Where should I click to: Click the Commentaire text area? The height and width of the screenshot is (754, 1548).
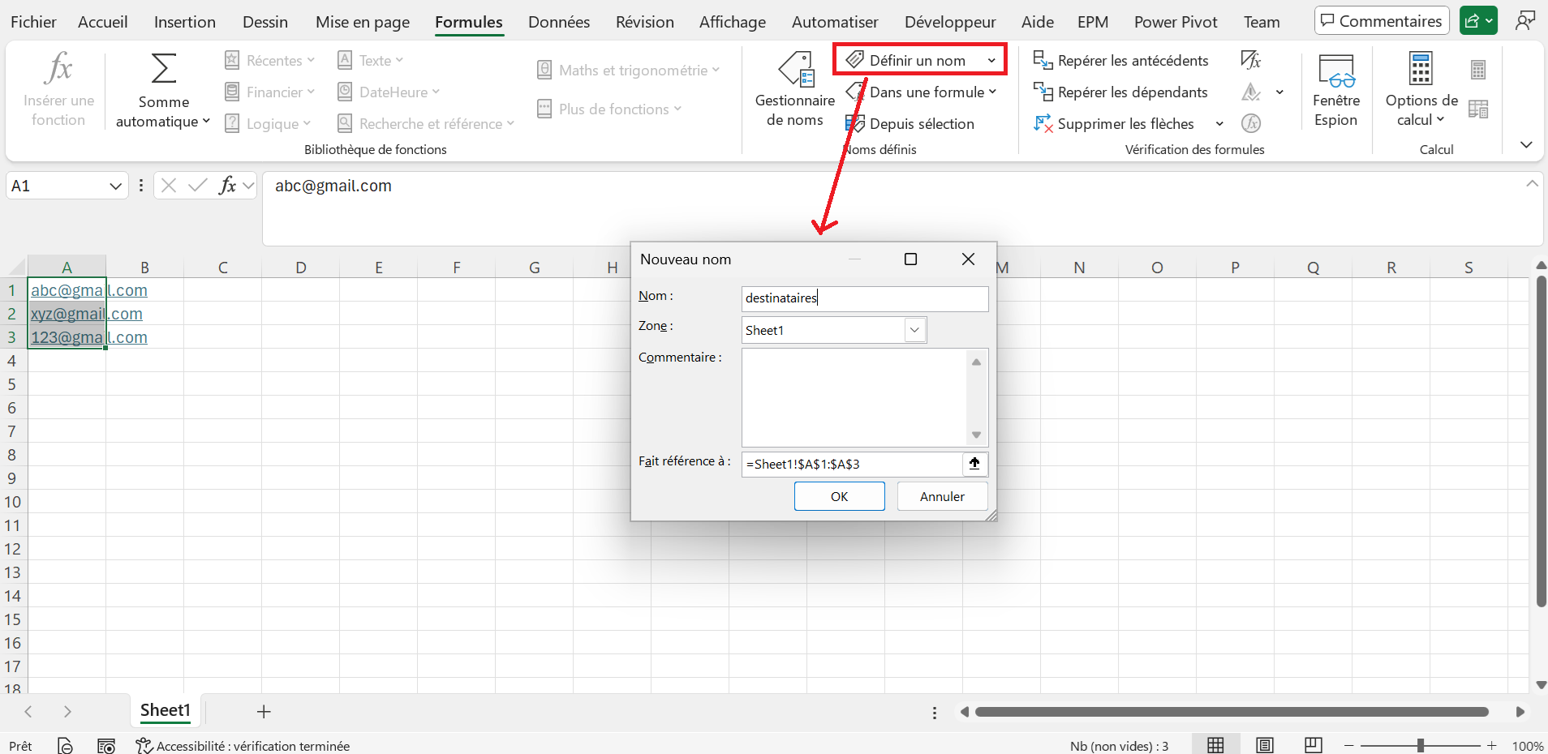855,398
